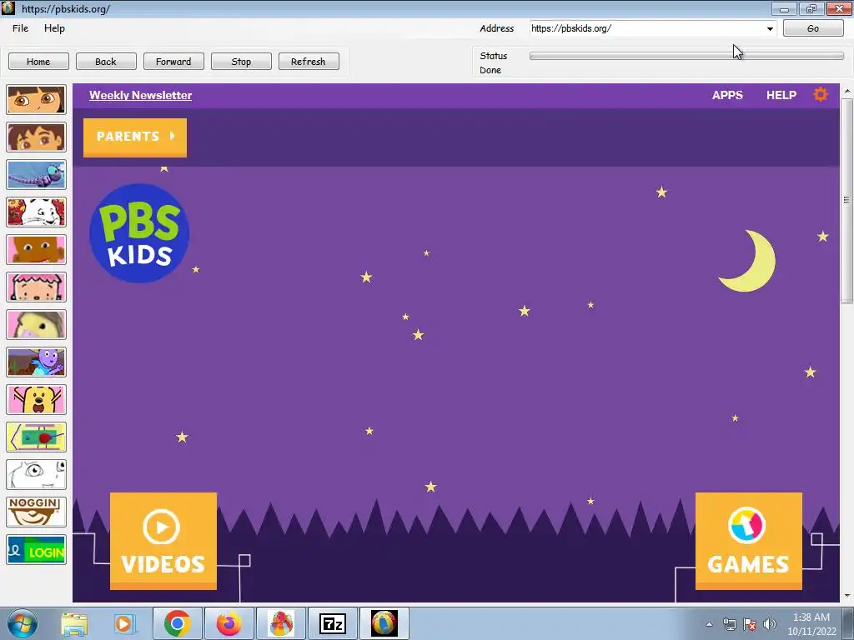Screen dimensions: 854x640
Task: Open the APPS page link
Action: click(x=727, y=95)
